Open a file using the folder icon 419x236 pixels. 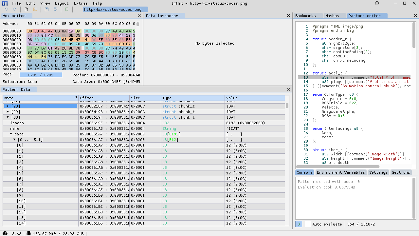tap(35, 10)
